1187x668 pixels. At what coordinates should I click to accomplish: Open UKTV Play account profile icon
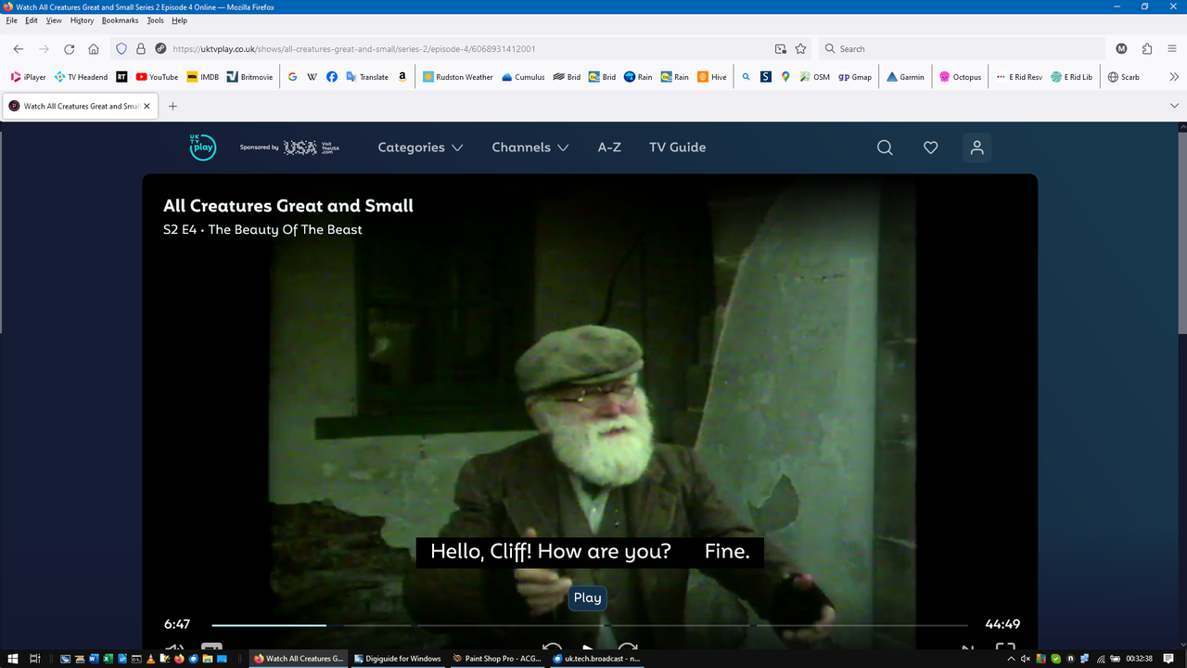[x=976, y=148]
